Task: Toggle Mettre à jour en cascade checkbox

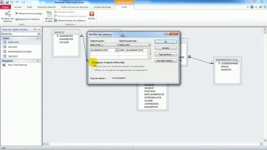Action: [93, 66]
